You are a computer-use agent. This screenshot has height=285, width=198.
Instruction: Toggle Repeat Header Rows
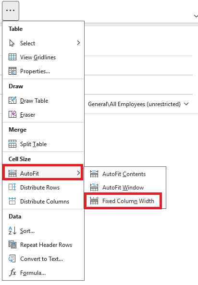point(43,245)
